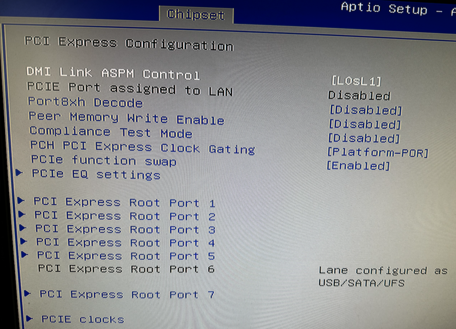Open PCI Express Root Port 3
The width and height of the screenshot is (456, 329).
point(125,229)
